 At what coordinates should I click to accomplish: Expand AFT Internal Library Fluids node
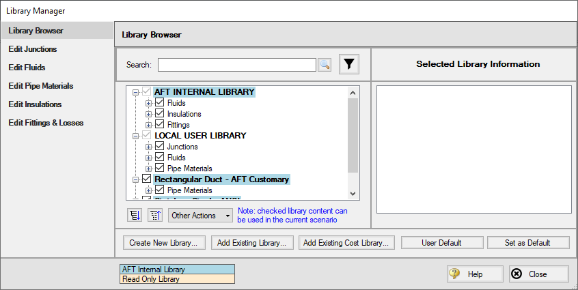coord(148,104)
